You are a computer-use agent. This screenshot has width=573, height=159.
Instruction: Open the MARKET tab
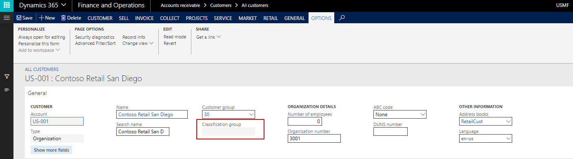[248, 18]
